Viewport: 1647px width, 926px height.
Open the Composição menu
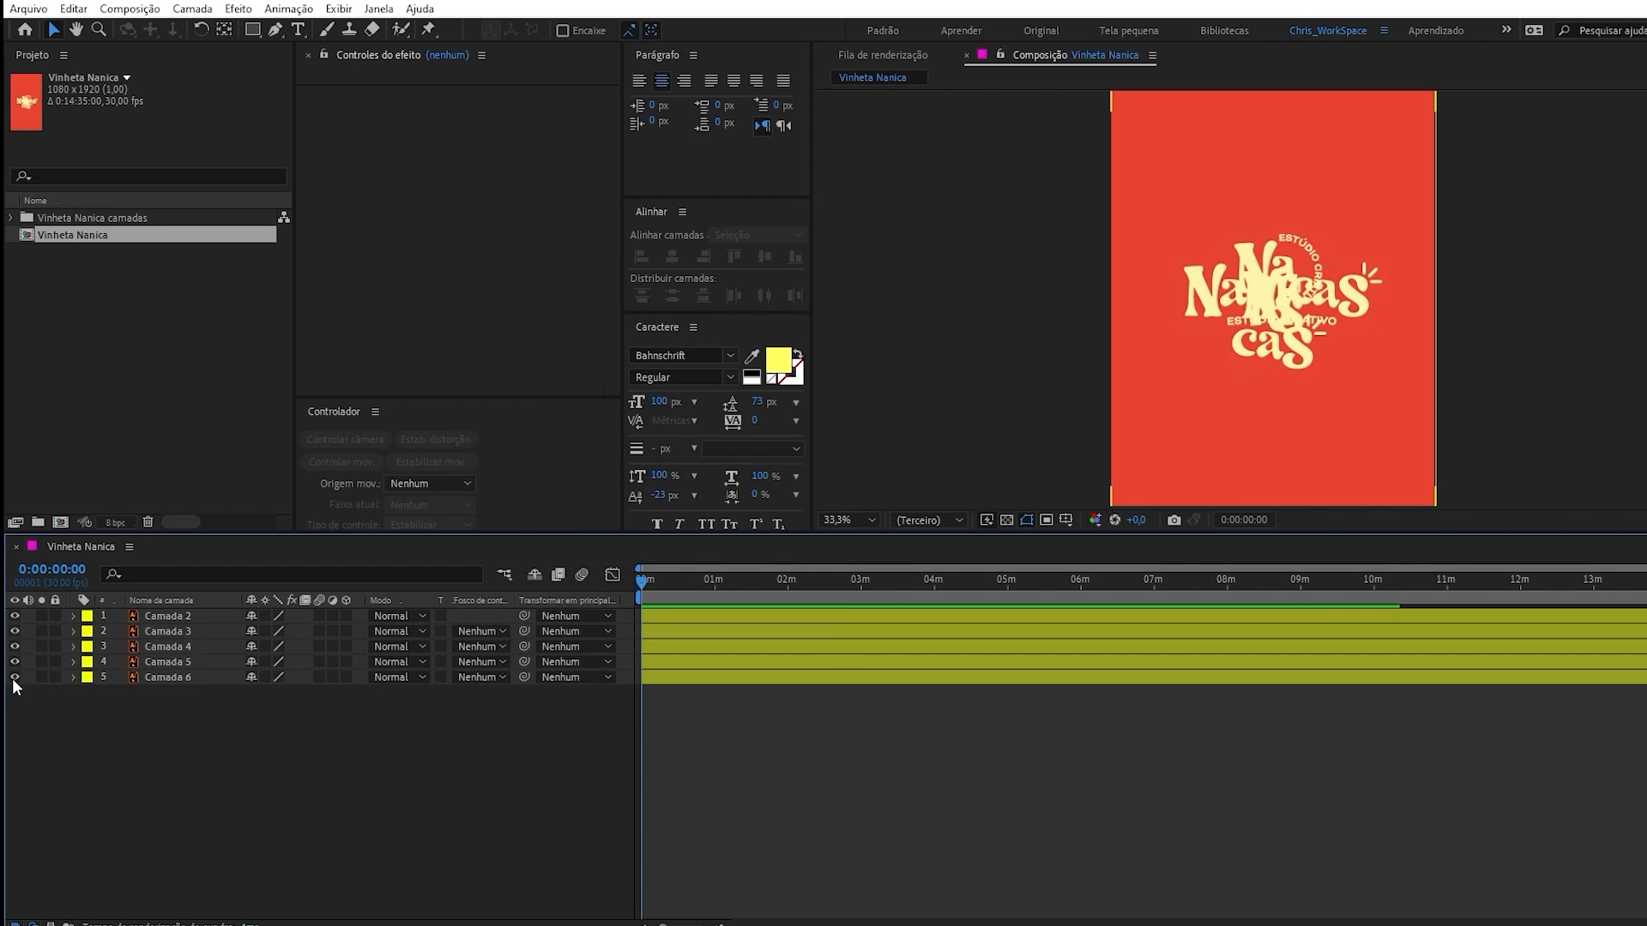click(x=130, y=9)
